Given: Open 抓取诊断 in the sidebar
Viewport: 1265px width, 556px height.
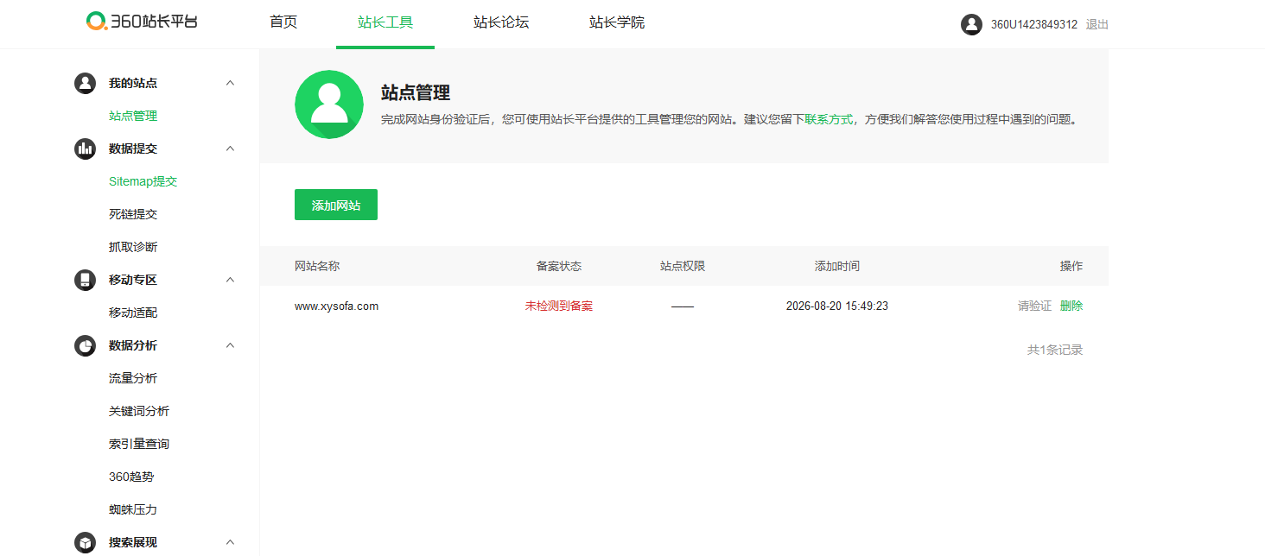Looking at the screenshot, I should 133,247.
